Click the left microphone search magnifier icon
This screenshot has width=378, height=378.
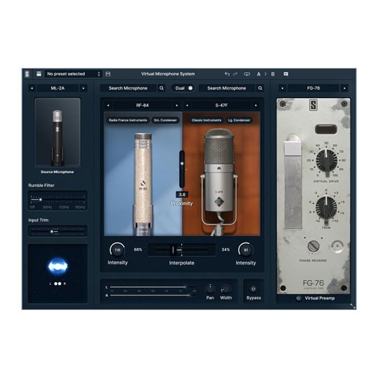pos(162,88)
